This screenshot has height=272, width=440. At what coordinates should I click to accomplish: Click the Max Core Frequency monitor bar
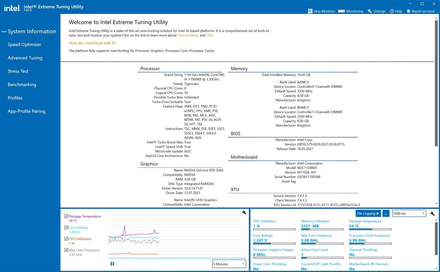coord(322,243)
